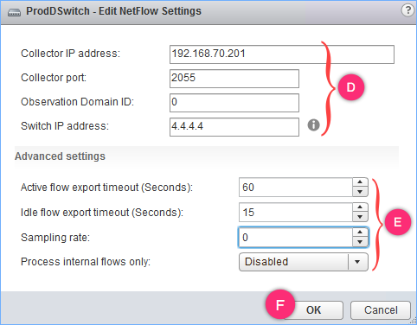
Task: Click the Idle flow export timeout field
Action: (296, 213)
